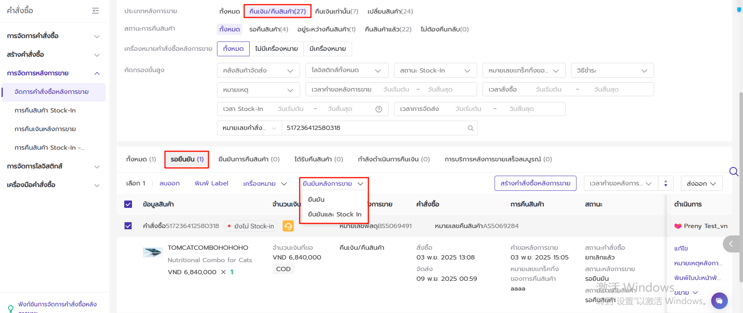Open the blue chat support bubble

coord(719,301)
